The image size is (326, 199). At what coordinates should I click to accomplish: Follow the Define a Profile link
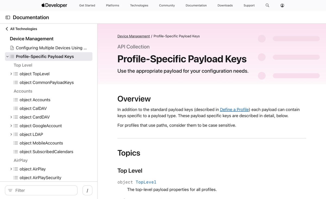tap(234, 110)
